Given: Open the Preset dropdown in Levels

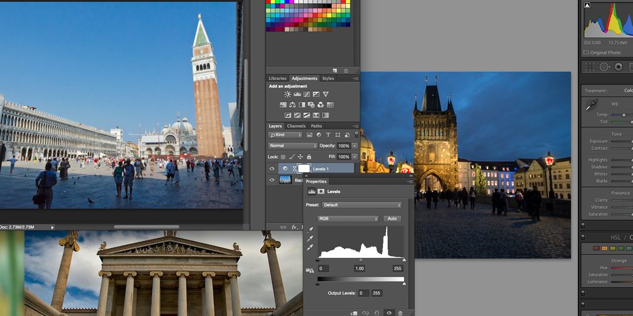Looking at the screenshot, I should click(x=362, y=205).
